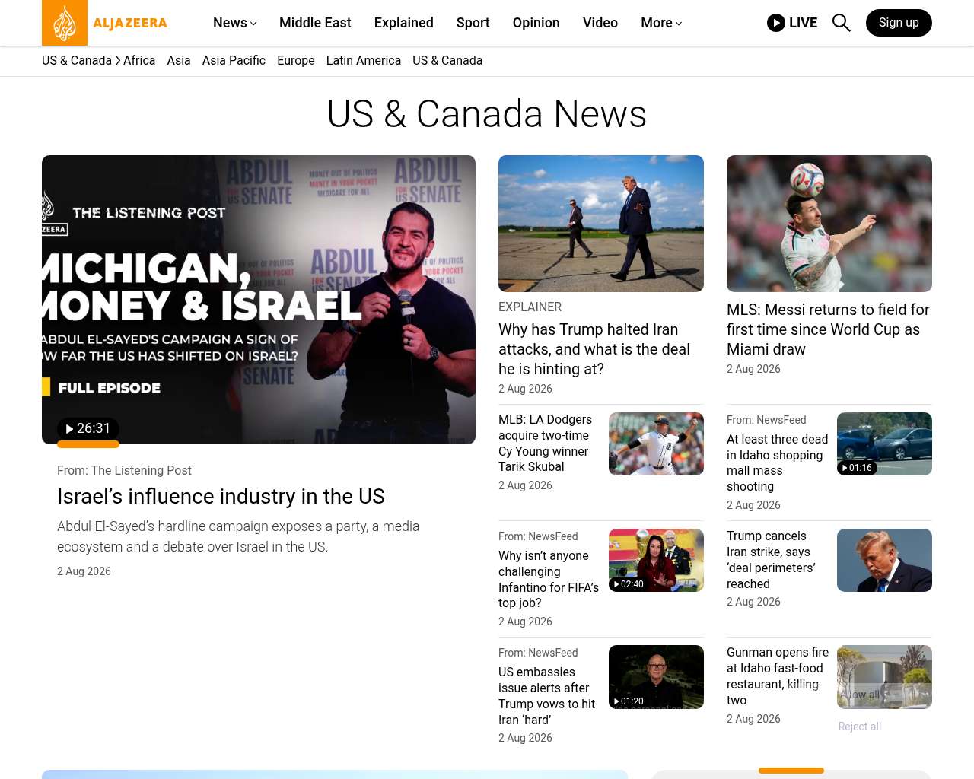Switch to the Latin America region

364,60
